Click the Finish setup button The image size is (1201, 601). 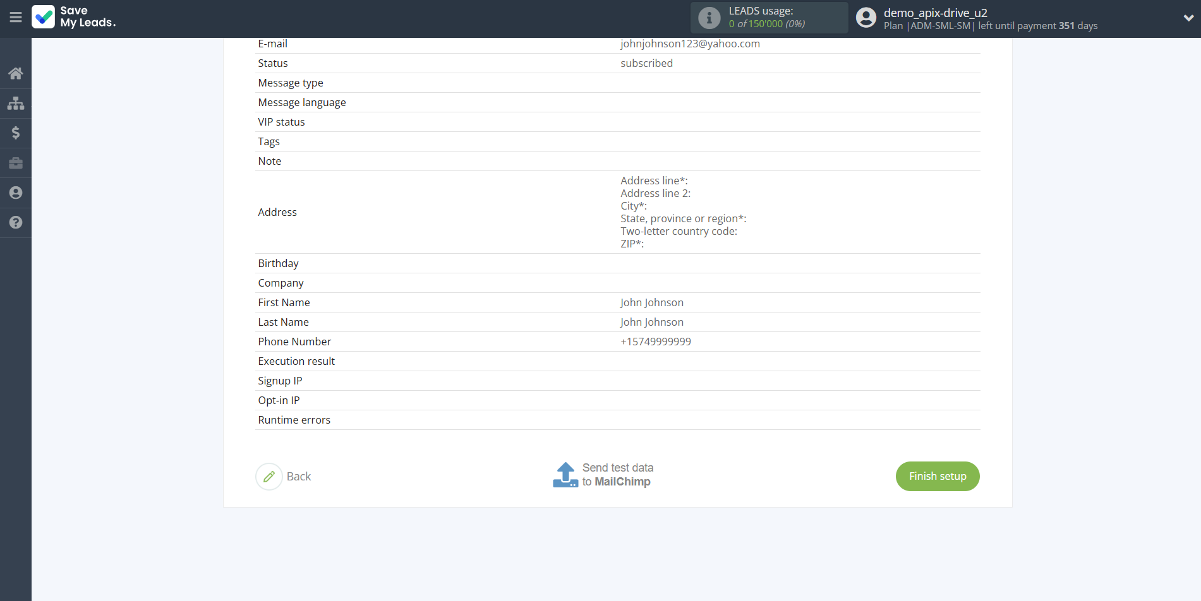click(937, 476)
